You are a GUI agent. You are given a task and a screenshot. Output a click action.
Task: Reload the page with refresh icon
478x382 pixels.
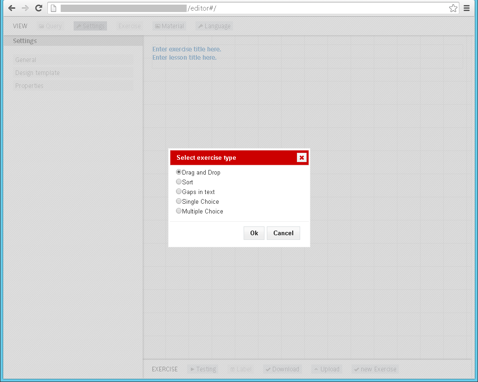[38, 8]
